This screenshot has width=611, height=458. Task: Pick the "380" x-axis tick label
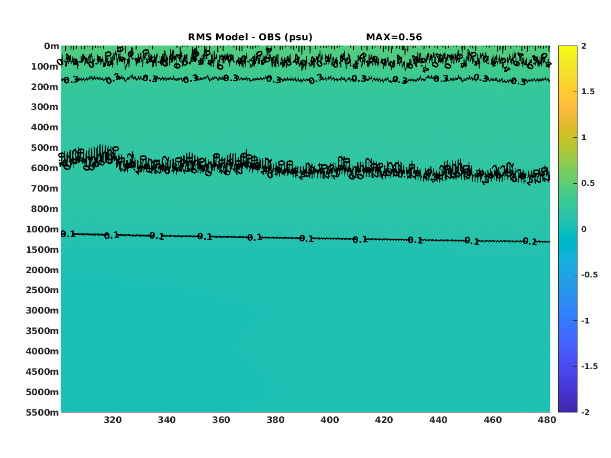click(x=275, y=420)
